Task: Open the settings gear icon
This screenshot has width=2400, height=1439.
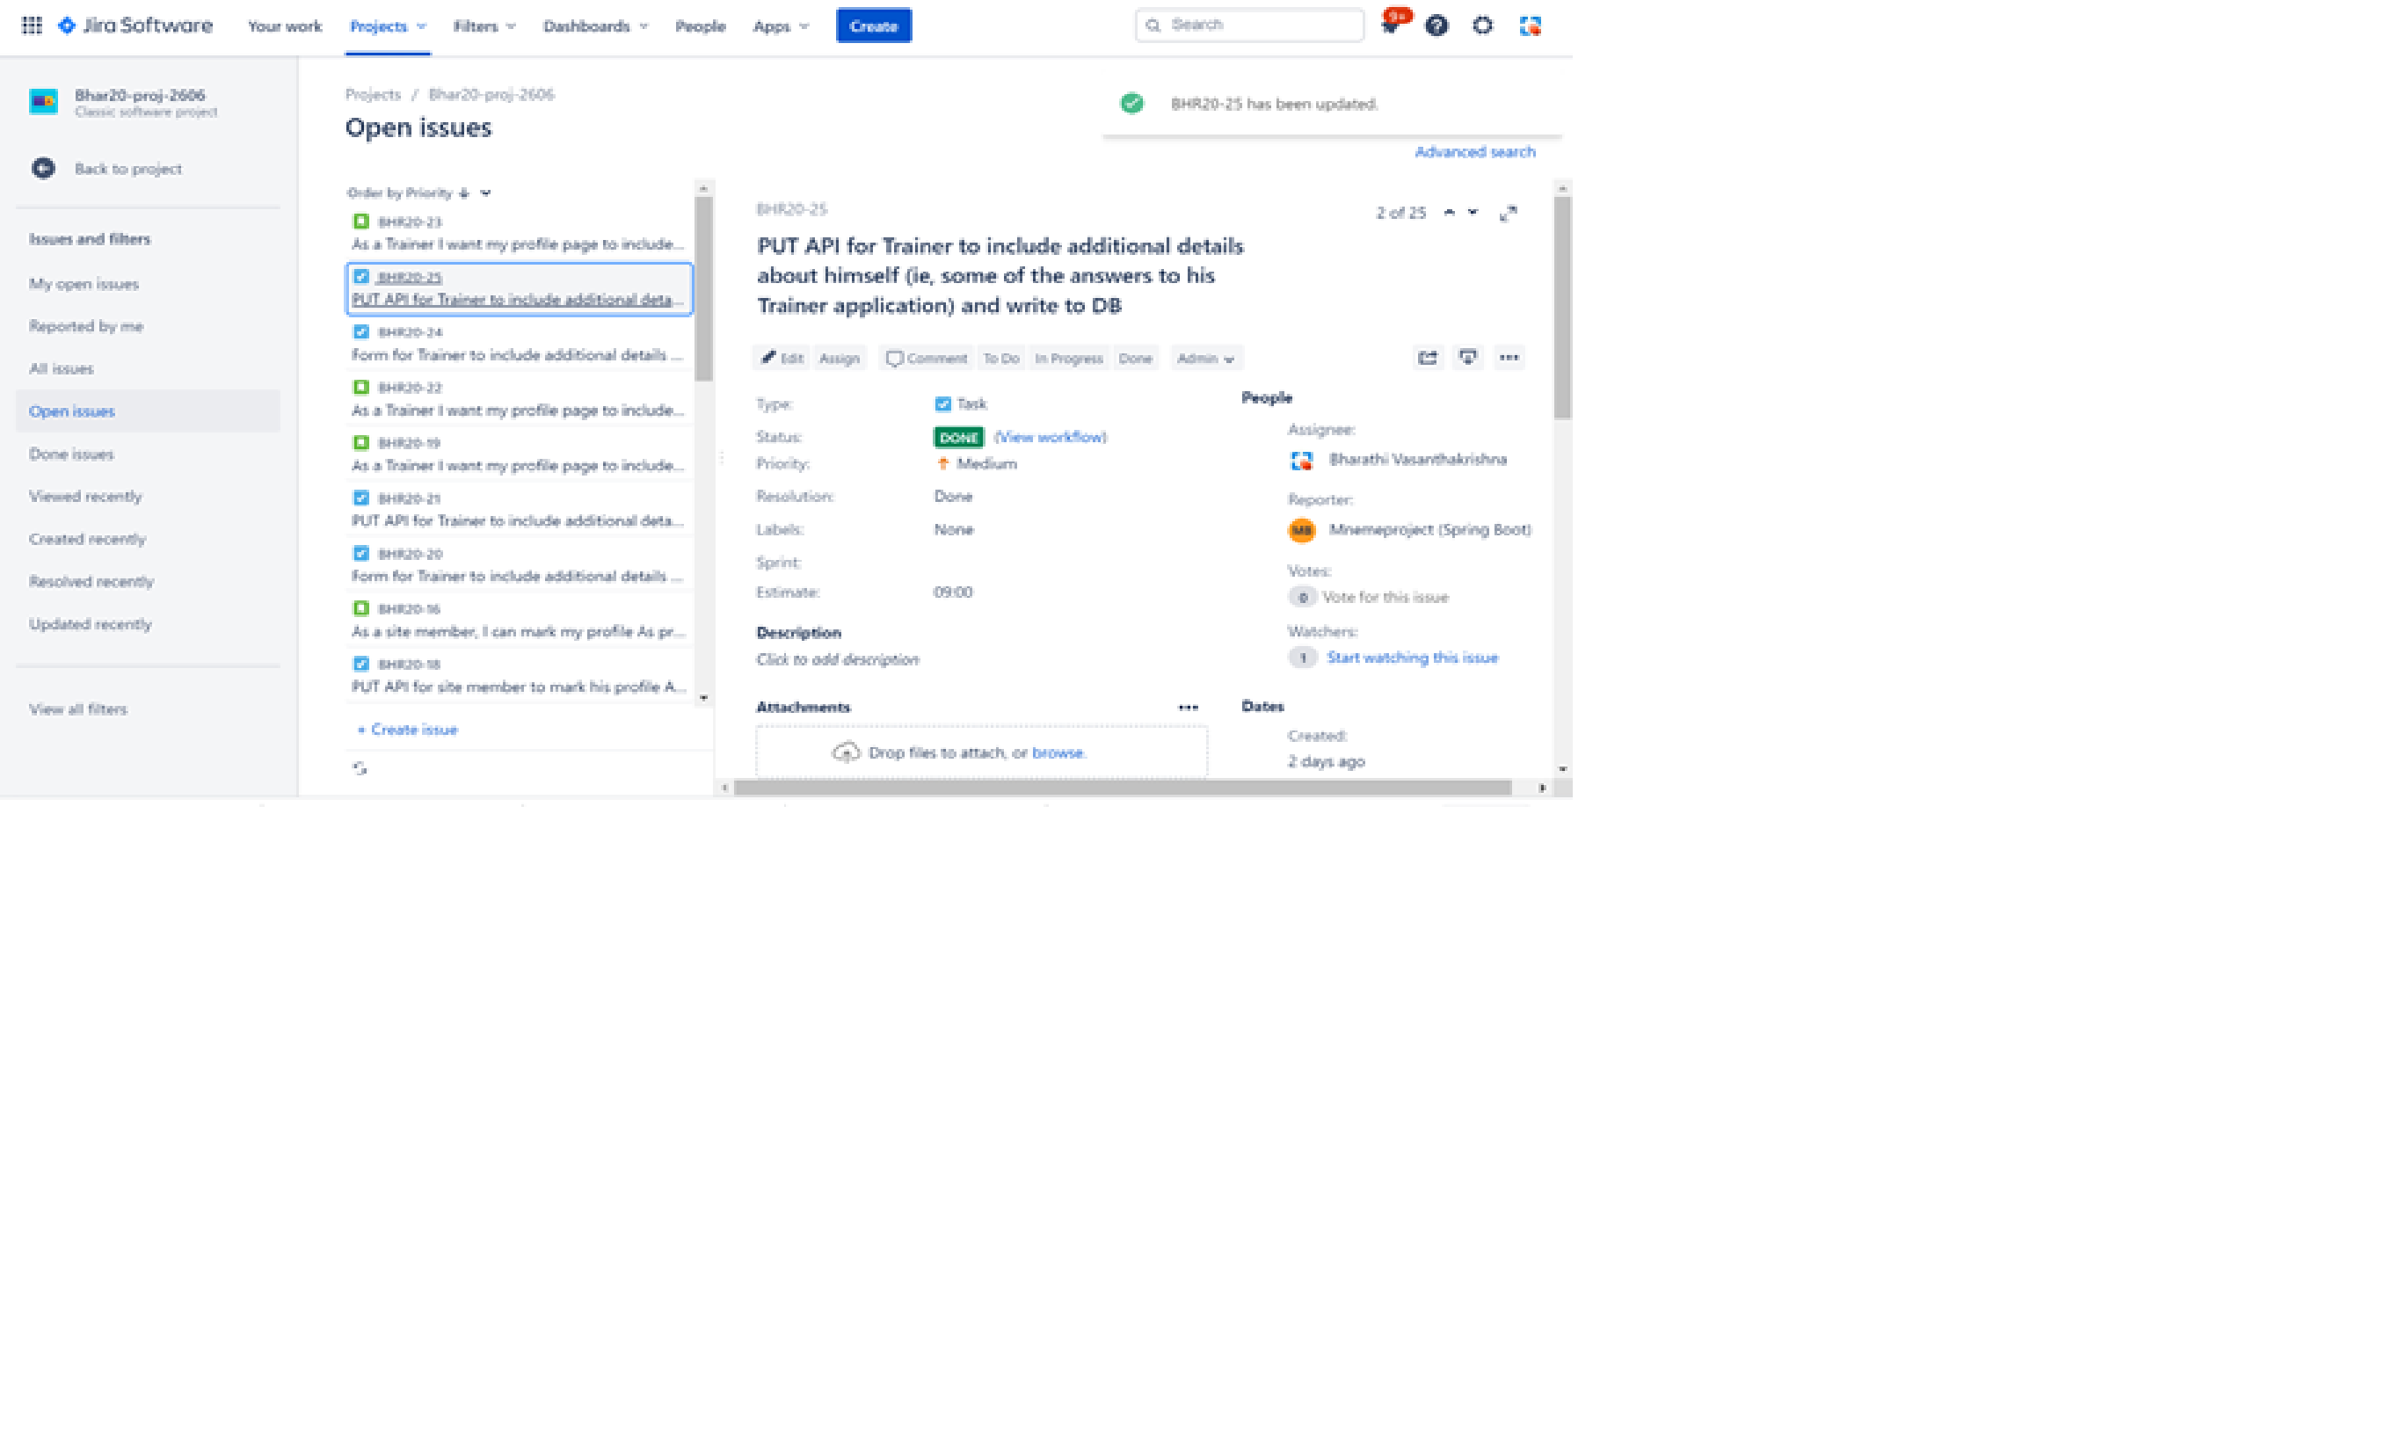Action: [x=1481, y=25]
